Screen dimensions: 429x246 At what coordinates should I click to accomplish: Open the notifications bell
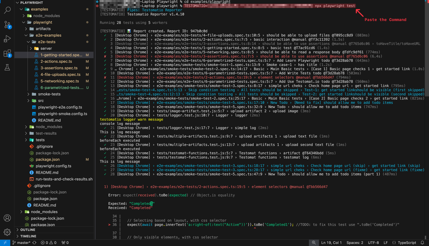pos(422,242)
